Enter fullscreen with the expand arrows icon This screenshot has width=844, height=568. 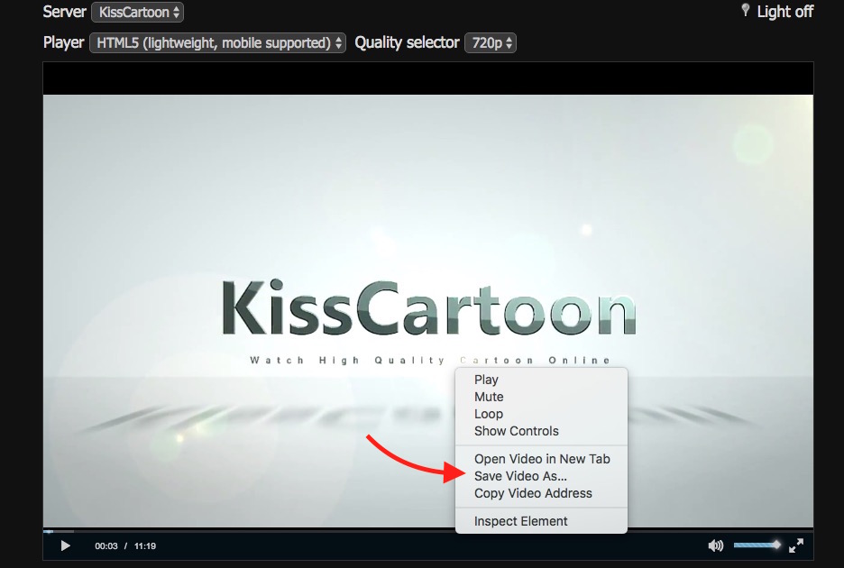[796, 545]
